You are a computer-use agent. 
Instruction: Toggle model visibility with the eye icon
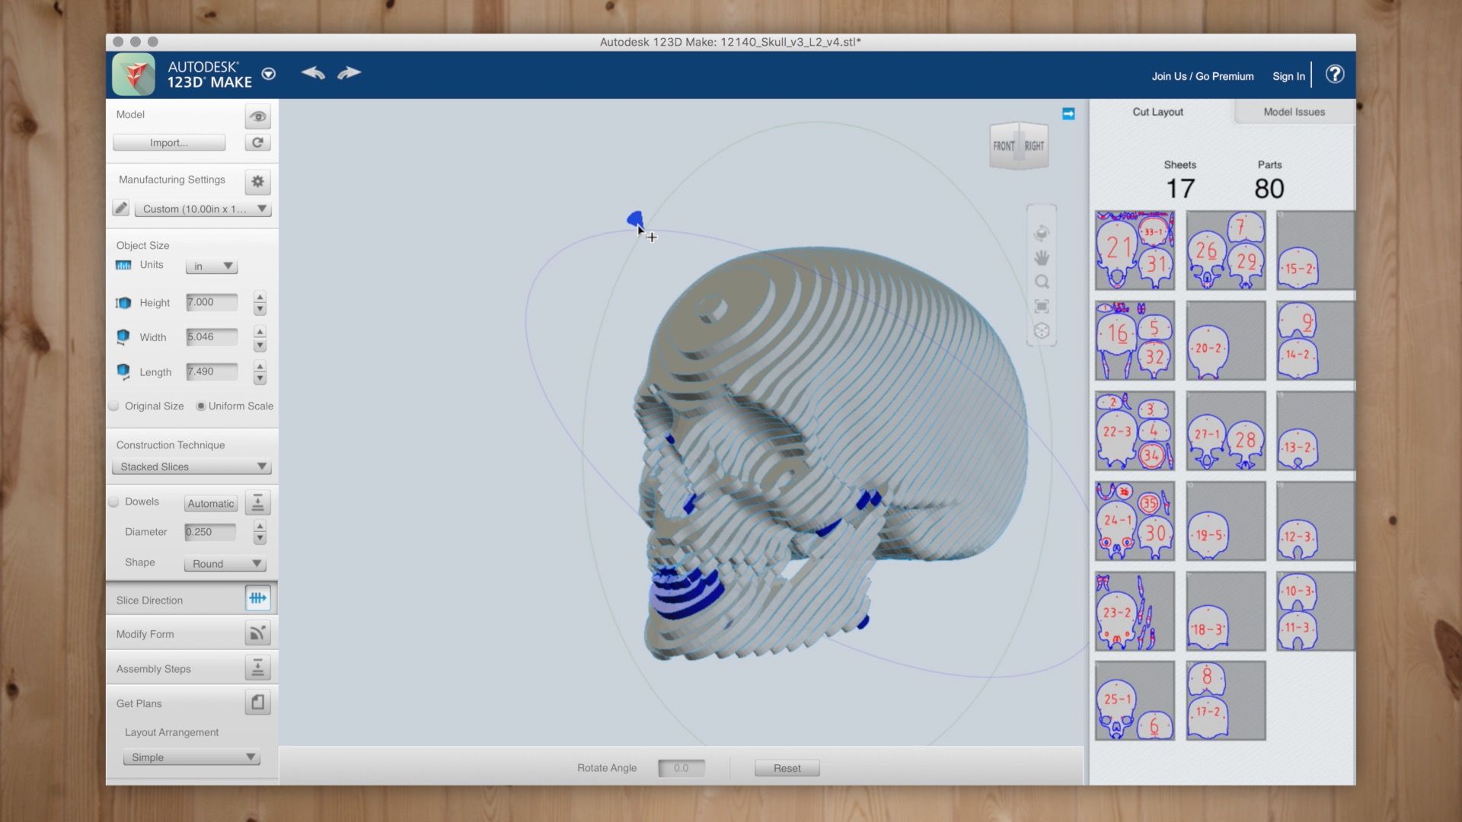[x=258, y=116]
